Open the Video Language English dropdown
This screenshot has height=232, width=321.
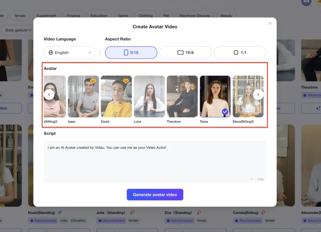[70, 53]
